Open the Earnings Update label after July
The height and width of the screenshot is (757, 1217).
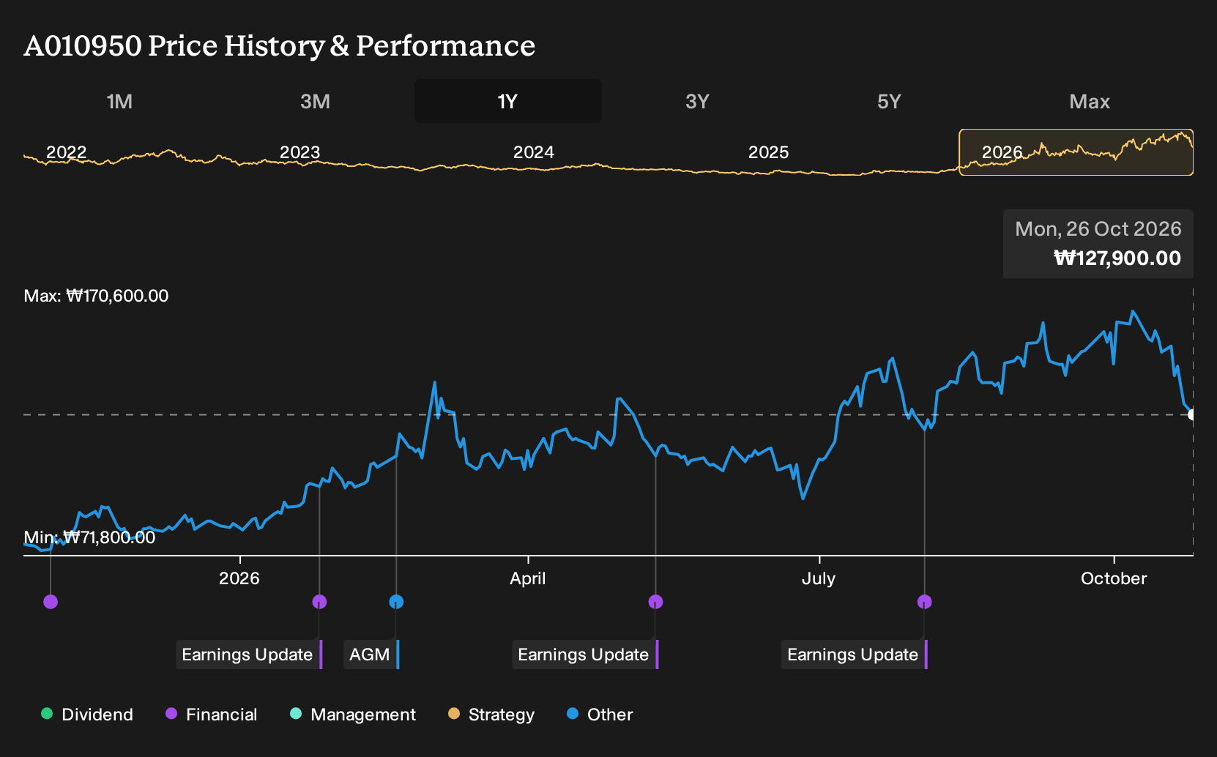(855, 655)
